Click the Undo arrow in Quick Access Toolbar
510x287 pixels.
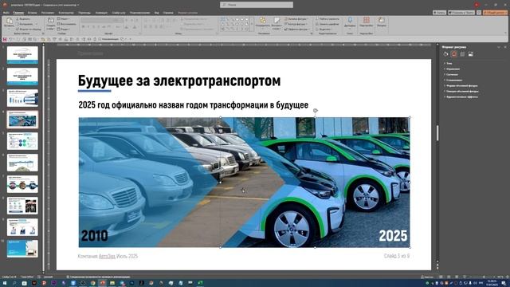click(x=10, y=39)
